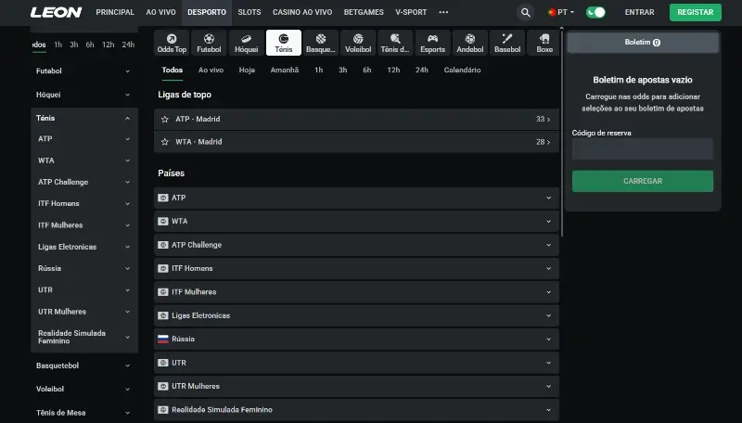Select the Boxe sport icon tile
This screenshot has height=423, width=742.
tap(544, 43)
